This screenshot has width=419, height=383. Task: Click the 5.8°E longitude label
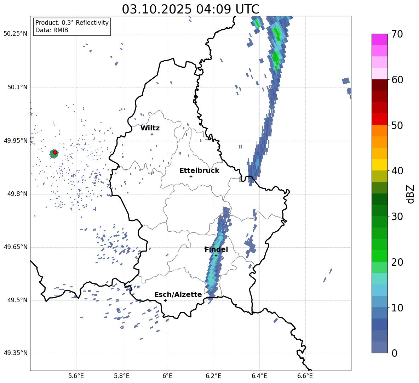click(x=122, y=376)
